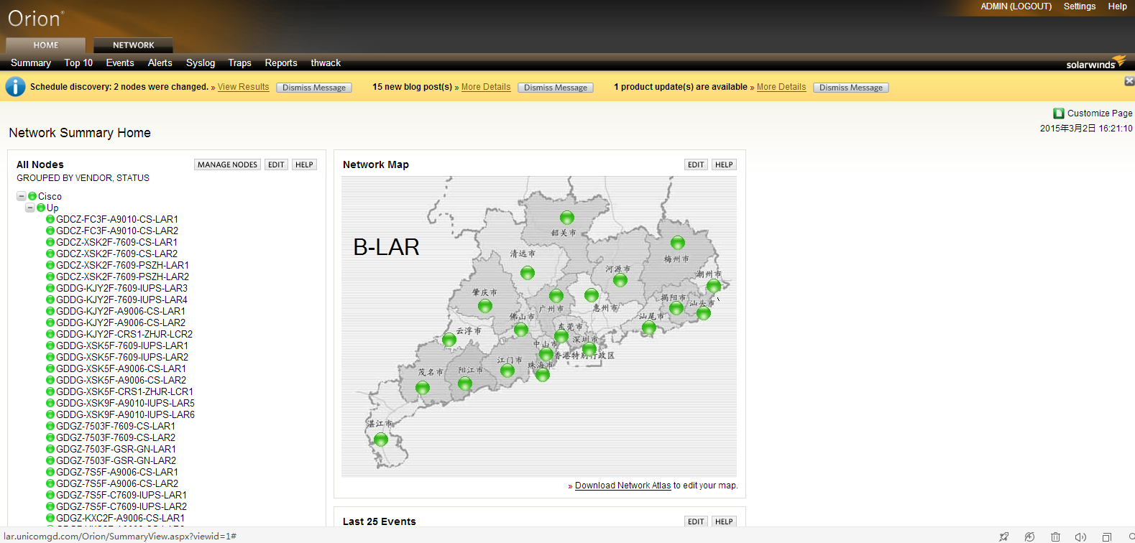The width and height of the screenshot is (1135, 543).
Task: Click the Zhanjiang (湛江市) status node
Action: 381,440
